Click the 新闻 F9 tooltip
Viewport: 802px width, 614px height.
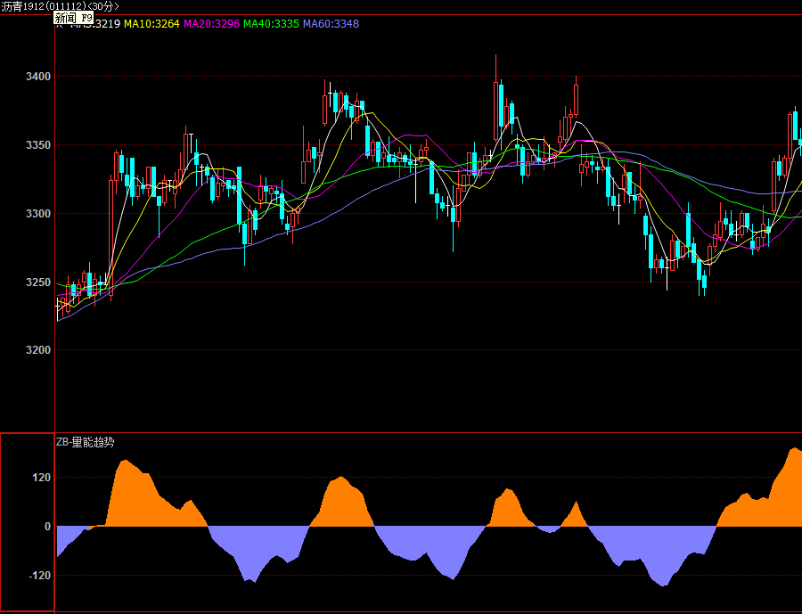coord(74,19)
